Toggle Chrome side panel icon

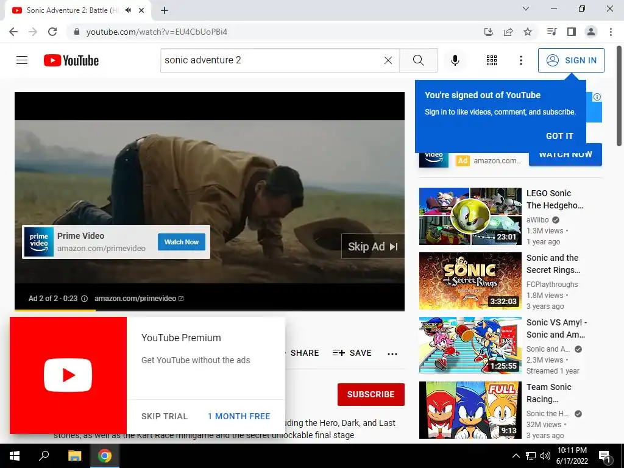point(572,32)
